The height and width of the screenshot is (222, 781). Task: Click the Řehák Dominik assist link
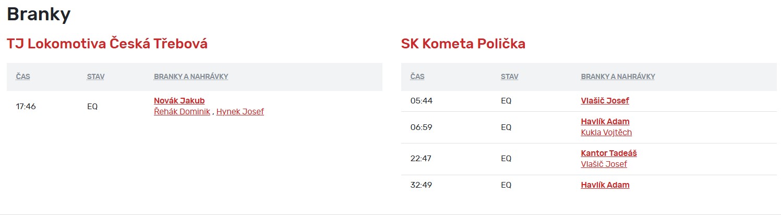coord(182,112)
